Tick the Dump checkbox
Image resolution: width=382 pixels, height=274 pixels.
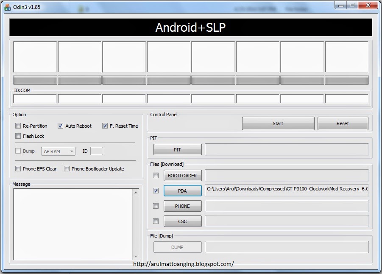click(18, 151)
